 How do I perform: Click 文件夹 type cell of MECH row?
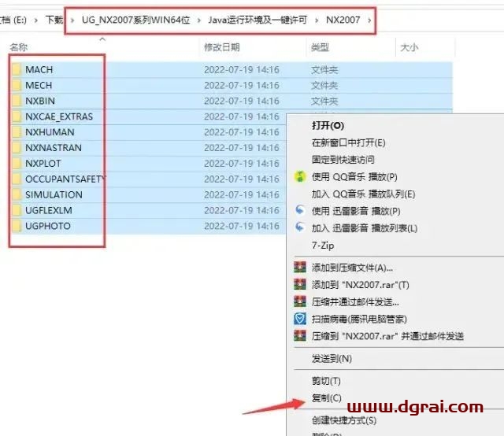[x=324, y=86]
